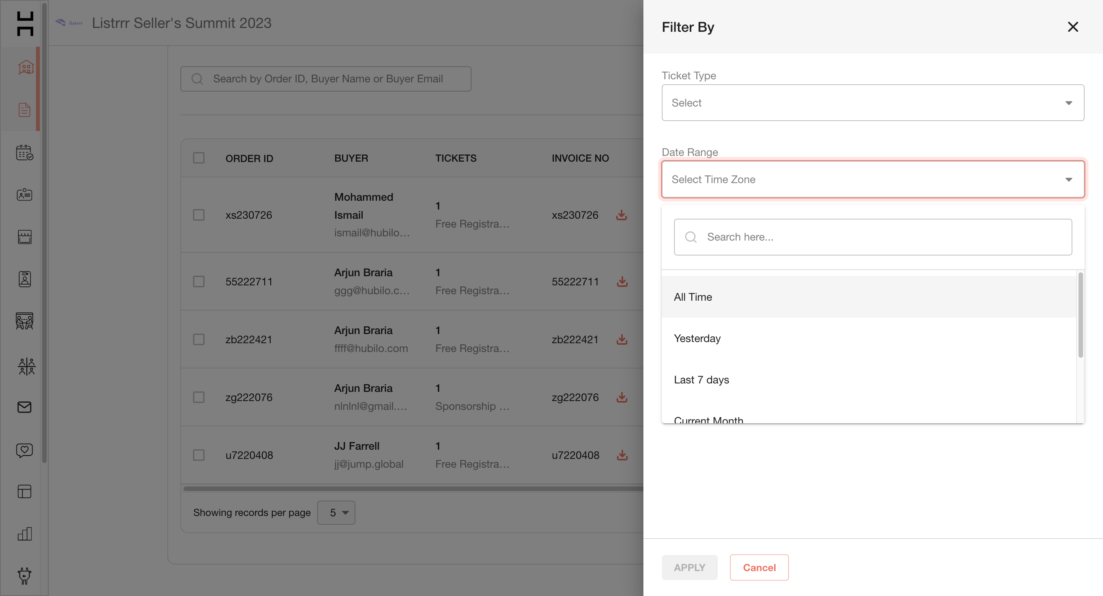Open records per page dropdown showing 5

point(336,512)
